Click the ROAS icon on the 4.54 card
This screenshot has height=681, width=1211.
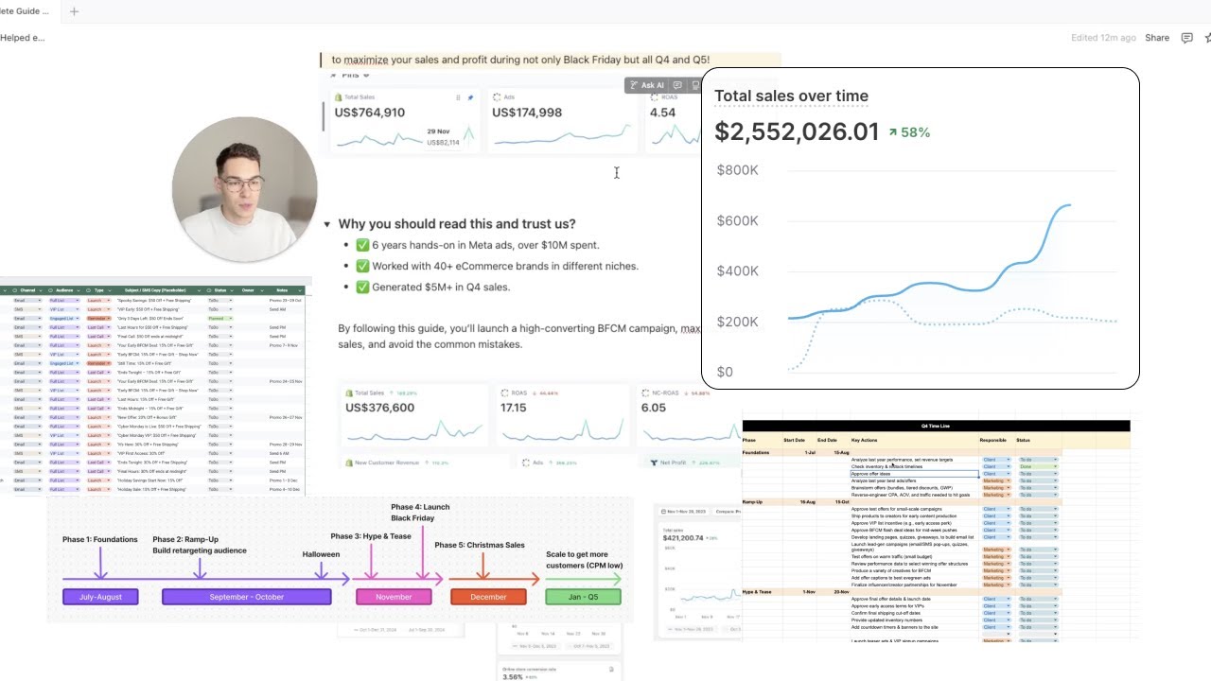click(x=654, y=96)
